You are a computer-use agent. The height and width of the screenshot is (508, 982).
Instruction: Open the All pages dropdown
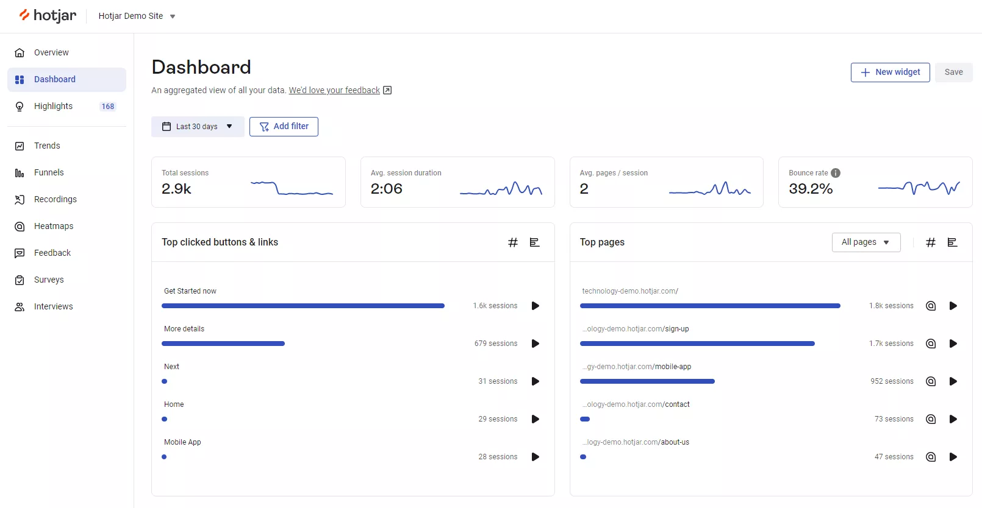tap(866, 242)
